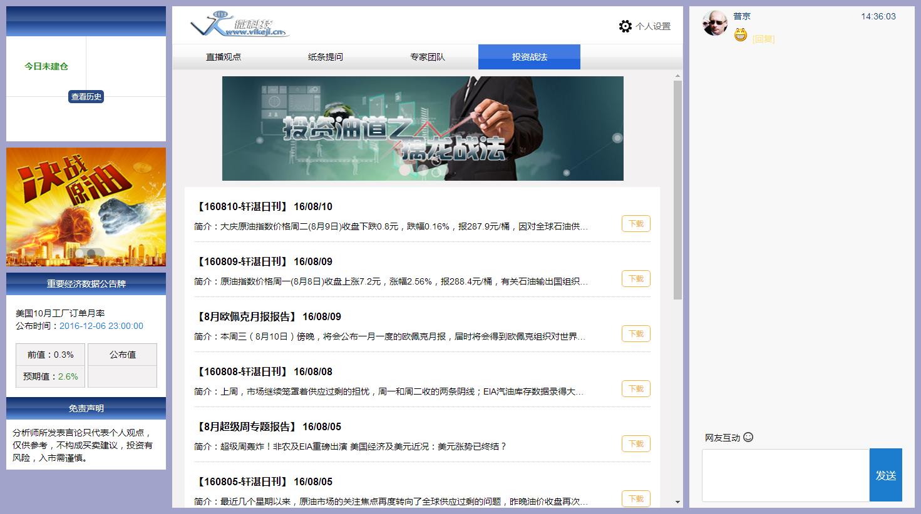Click scrollbar up arrow in report list

coord(677,76)
